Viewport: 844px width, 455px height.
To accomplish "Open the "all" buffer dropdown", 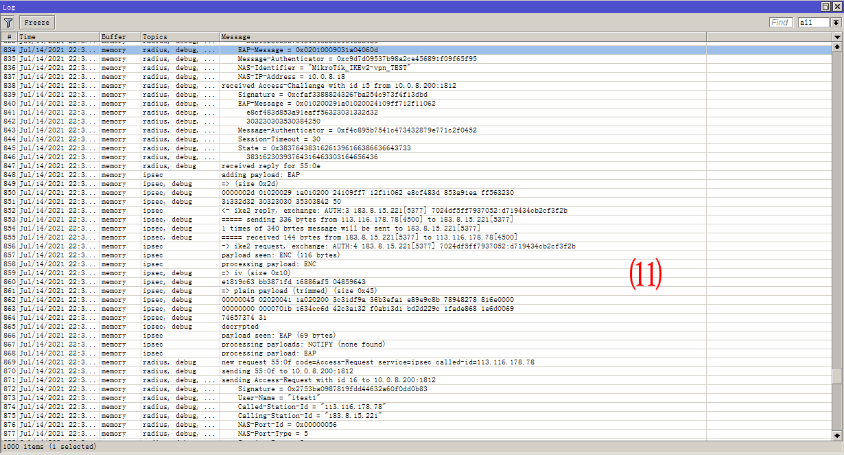I will coord(813,21).
